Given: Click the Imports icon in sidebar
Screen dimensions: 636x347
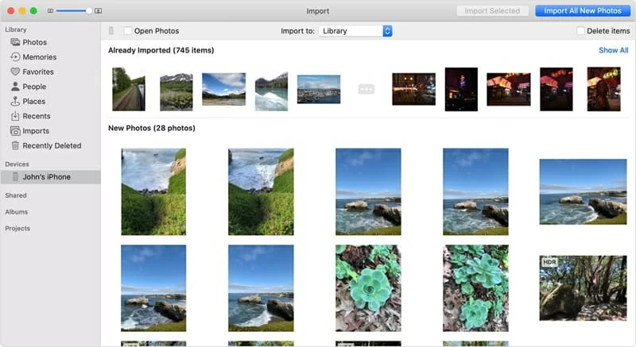Looking at the screenshot, I should 15,131.
